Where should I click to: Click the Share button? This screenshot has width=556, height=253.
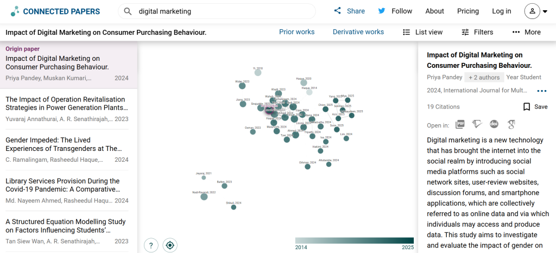tap(349, 11)
